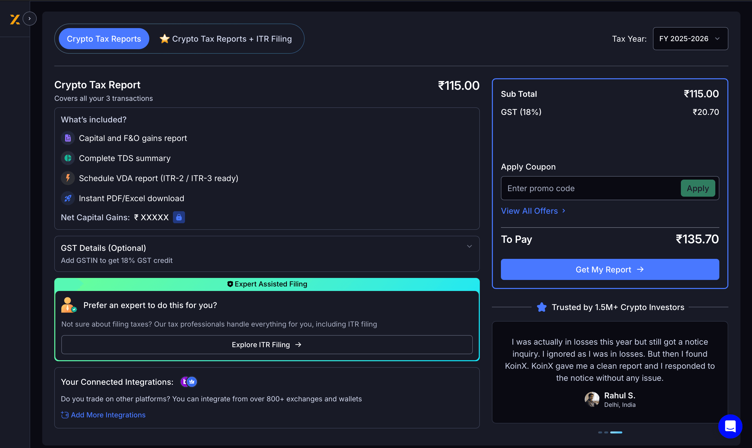Click the Capital and F&O gains report icon
Screen dimensions: 752x448
tap(68, 138)
